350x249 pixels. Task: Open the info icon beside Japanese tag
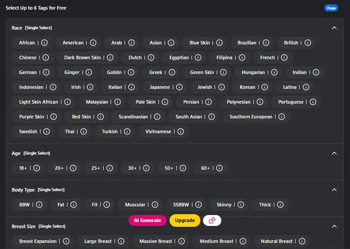[179, 87]
